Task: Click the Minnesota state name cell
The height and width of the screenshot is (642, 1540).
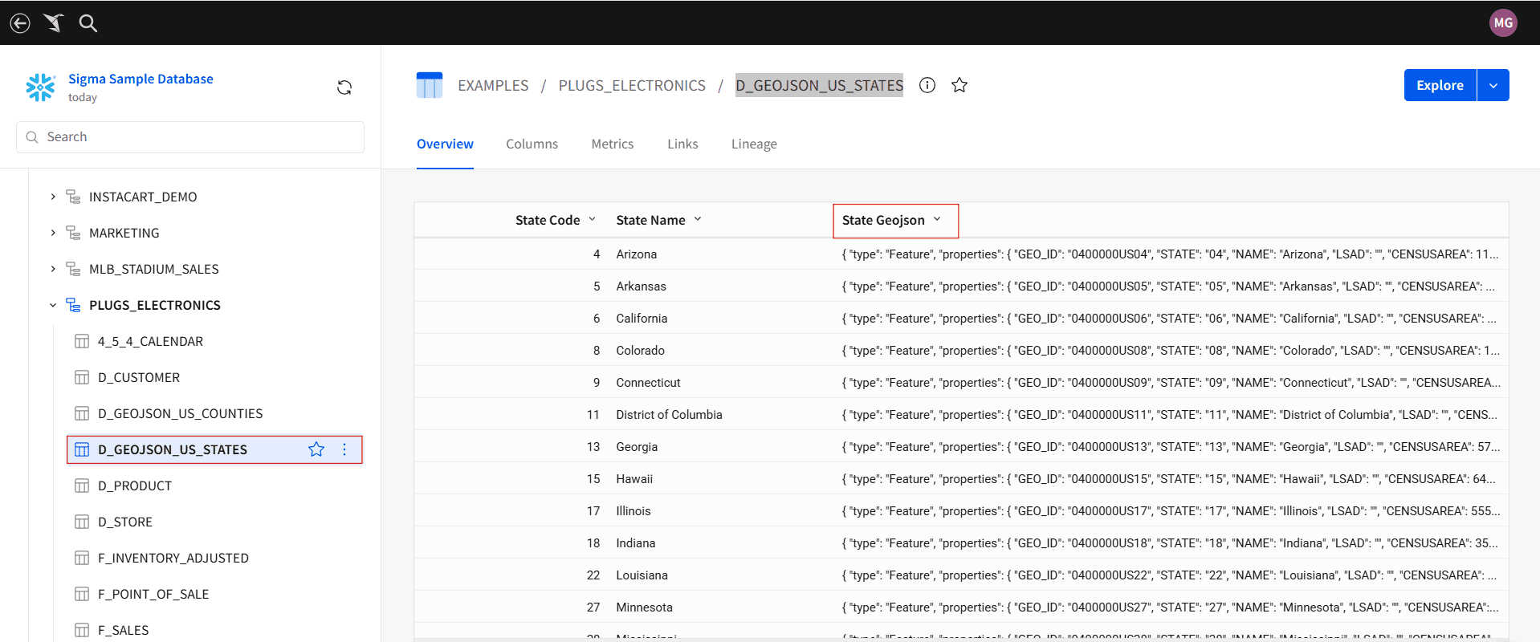Action: pyautogui.click(x=644, y=607)
